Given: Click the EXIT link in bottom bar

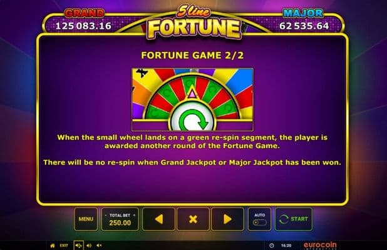Looking at the screenshot, I should [64, 246].
